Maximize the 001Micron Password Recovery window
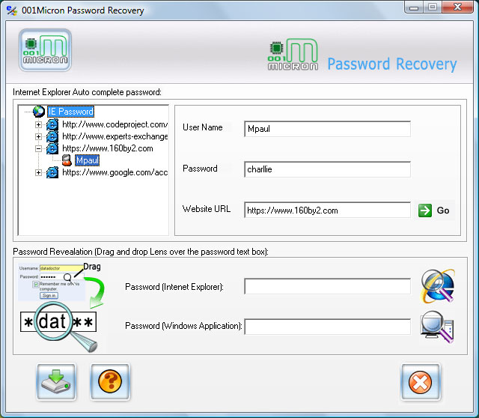 tap(433, 7)
